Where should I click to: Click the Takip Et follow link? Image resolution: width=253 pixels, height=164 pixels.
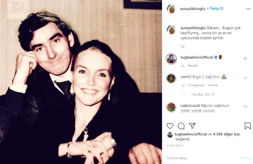pos(217,9)
